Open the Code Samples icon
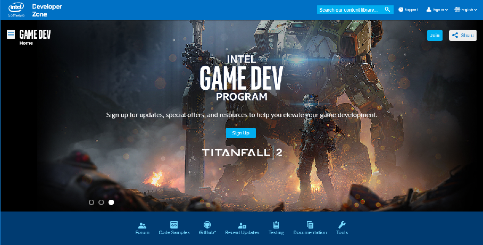 click(174, 225)
